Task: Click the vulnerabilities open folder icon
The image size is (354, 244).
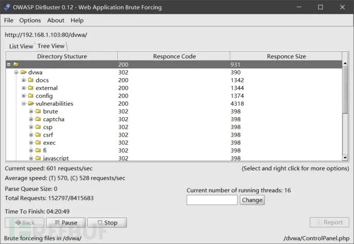Action: pos(31,103)
